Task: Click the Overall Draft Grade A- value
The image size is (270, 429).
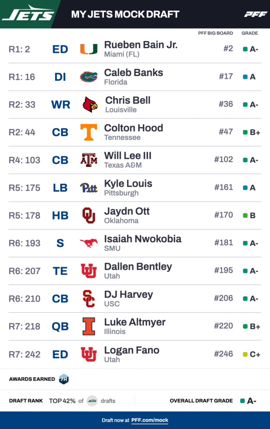Action: (x=252, y=401)
